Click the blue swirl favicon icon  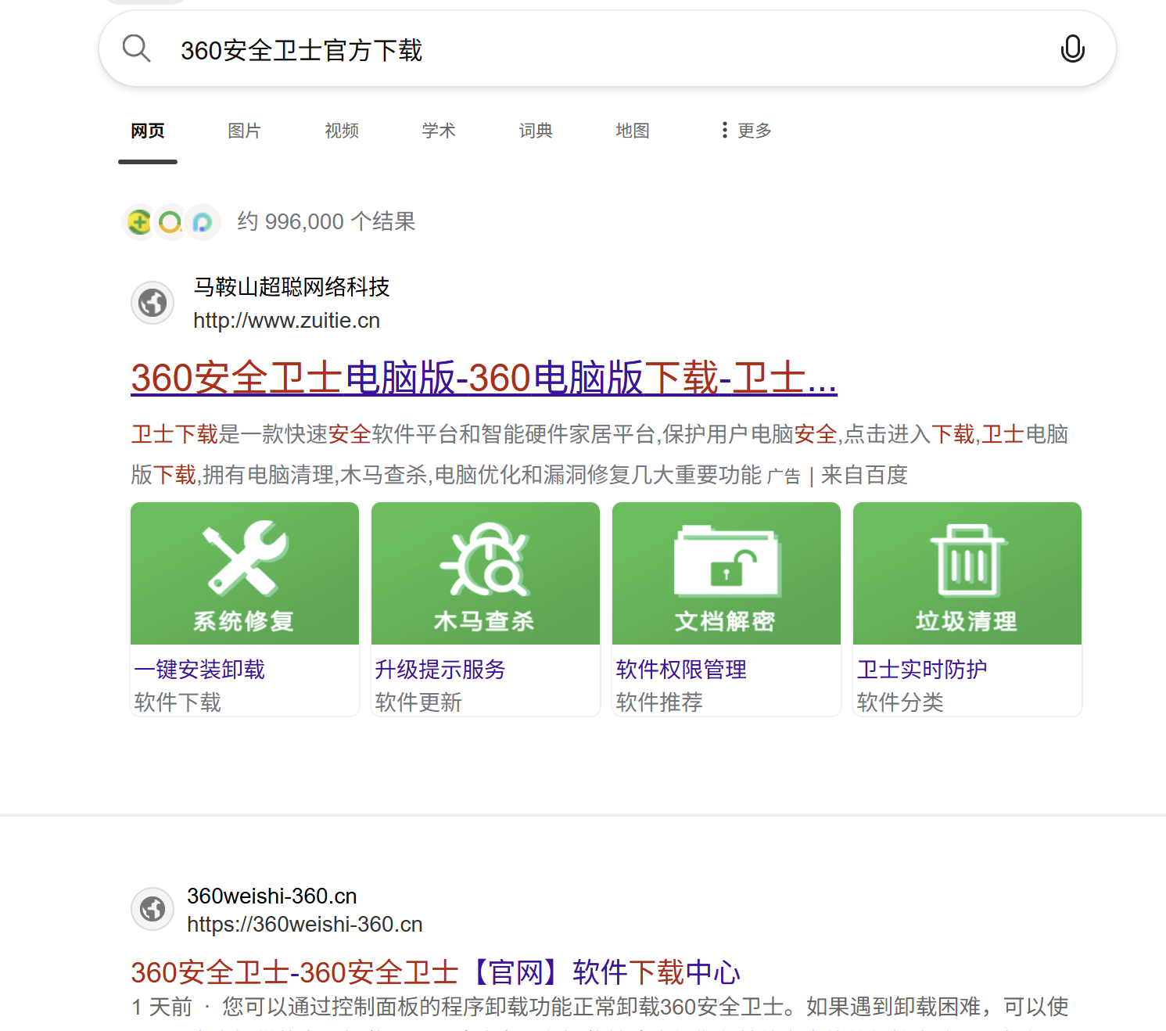pos(202,222)
